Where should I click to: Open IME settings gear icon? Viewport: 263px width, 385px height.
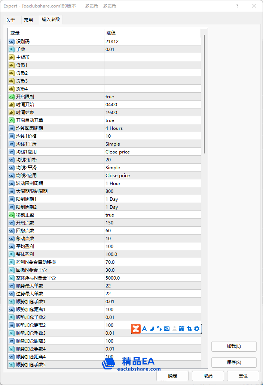(197, 329)
